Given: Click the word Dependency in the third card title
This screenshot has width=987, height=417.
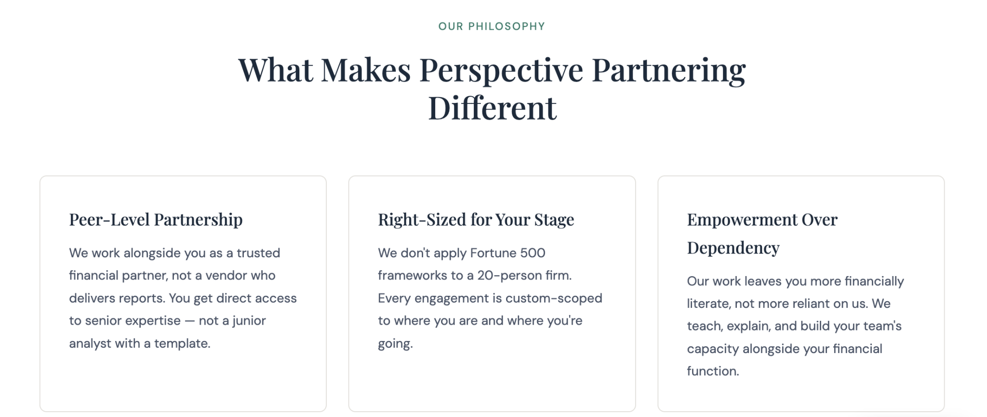Looking at the screenshot, I should 733,248.
